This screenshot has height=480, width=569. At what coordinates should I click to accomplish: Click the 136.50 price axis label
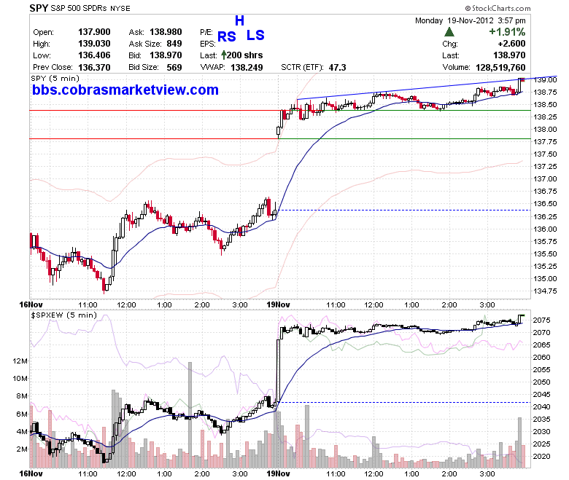(x=545, y=204)
